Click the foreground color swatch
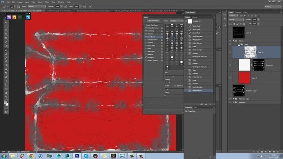This screenshot has height=159, width=283. 5,103
